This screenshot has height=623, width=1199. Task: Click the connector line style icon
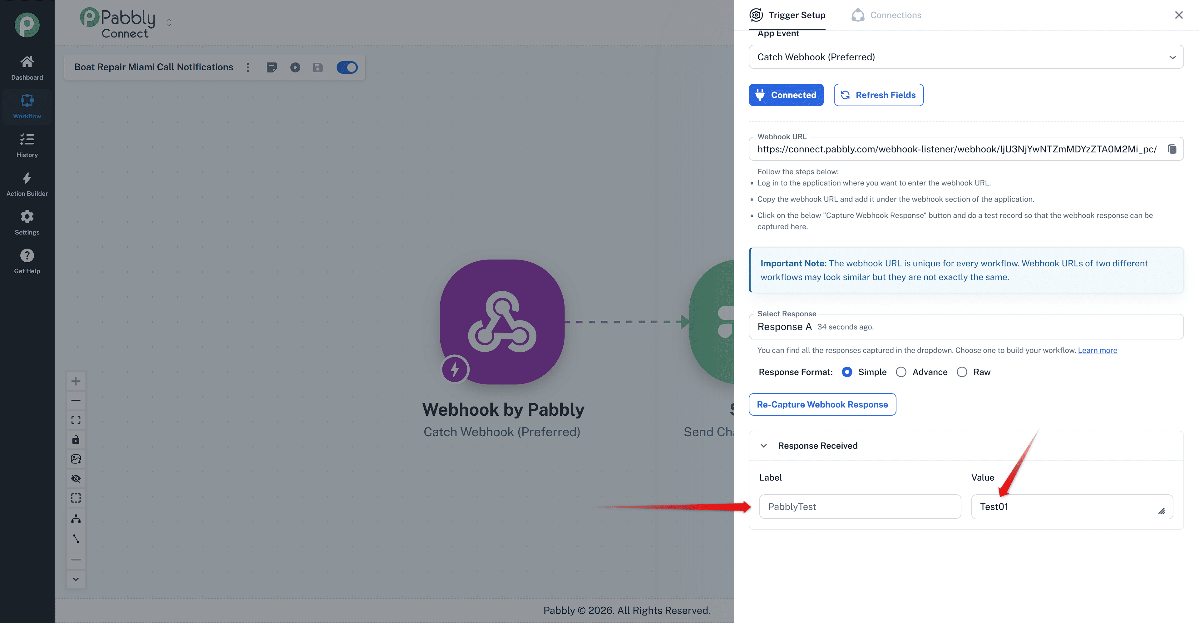pos(76,539)
